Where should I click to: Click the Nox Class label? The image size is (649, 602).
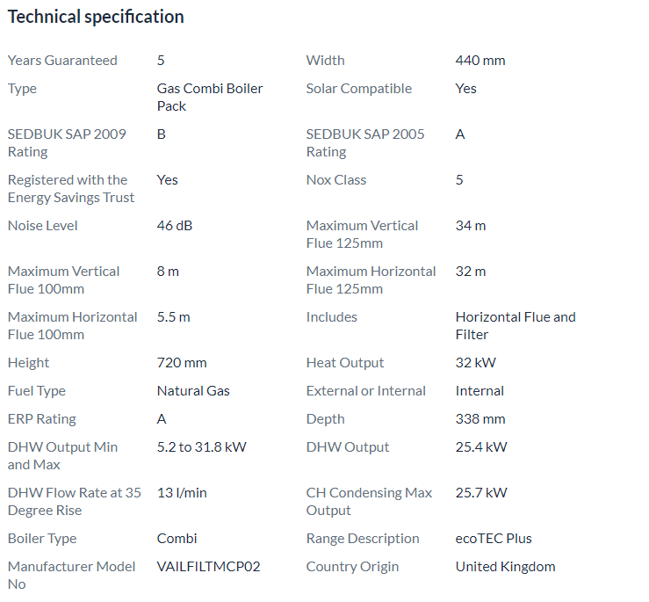(335, 180)
